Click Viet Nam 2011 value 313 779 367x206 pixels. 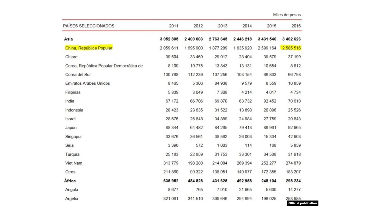171,163
